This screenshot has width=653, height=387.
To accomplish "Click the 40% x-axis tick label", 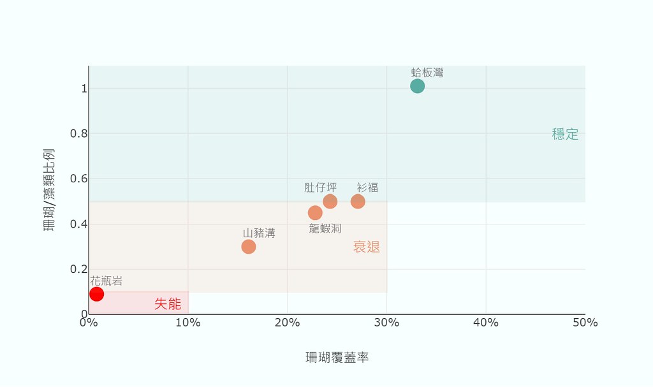I will click(x=486, y=323).
